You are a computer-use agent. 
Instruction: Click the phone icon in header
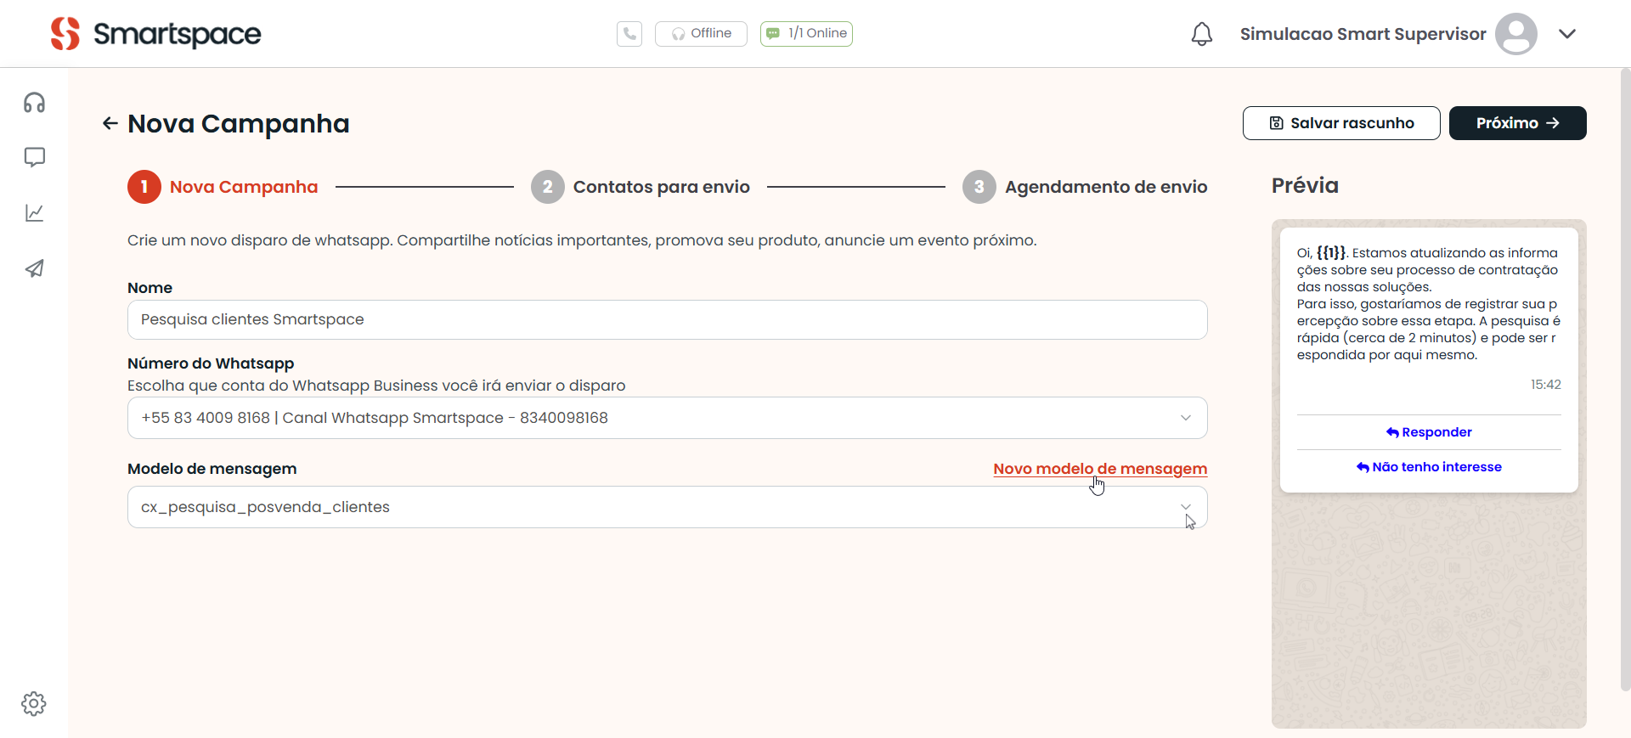coord(629,34)
